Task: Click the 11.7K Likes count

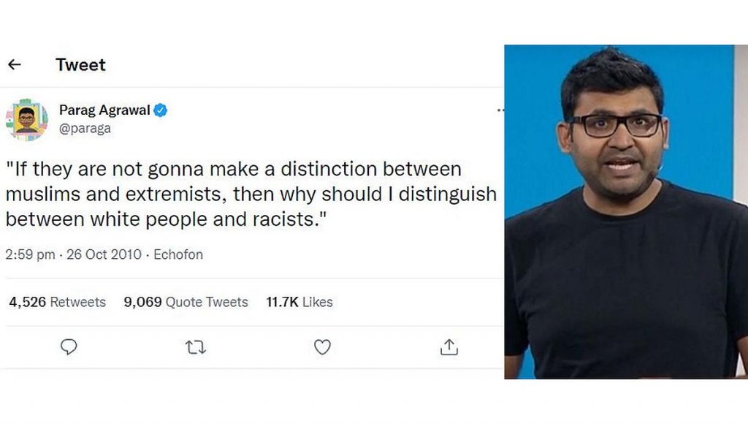Action: coord(299,302)
